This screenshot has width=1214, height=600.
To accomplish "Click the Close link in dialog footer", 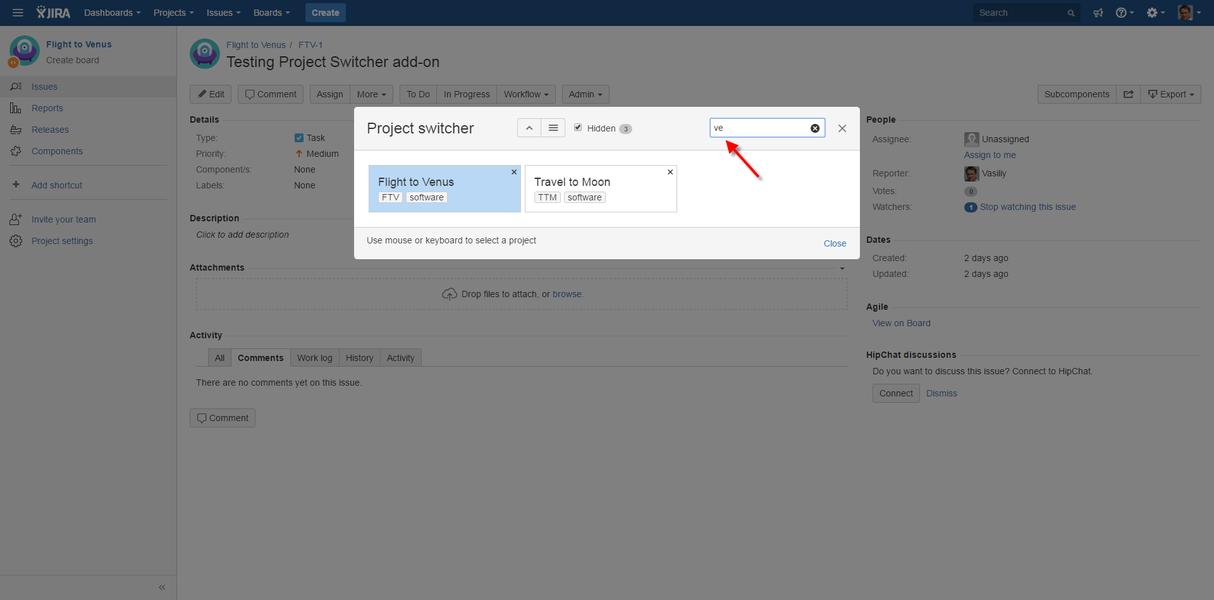I will pyautogui.click(x=835, y=243).
